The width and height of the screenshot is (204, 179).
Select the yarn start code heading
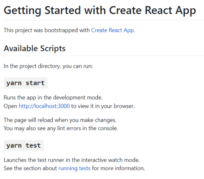click(26, 83)
